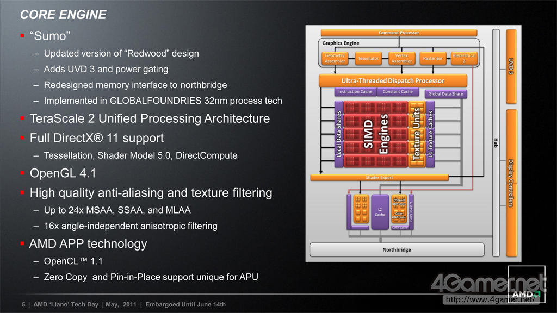Click the Command Processor block
The height and width of the screenshot is (313, 557).
click(x=399, y=33)
